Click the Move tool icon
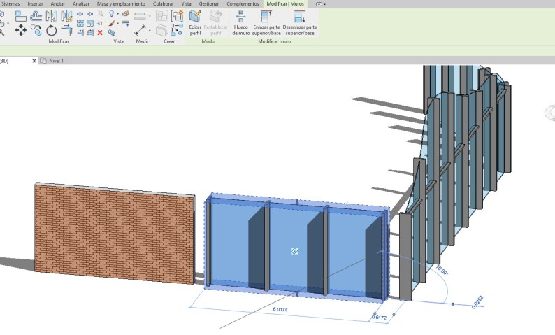 tap(20, 30)
